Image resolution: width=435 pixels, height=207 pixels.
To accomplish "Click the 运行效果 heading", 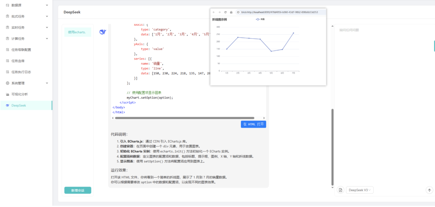I will coord(119,170).
